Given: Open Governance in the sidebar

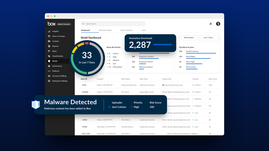Looking at the screenshot, I should [57, 66].
